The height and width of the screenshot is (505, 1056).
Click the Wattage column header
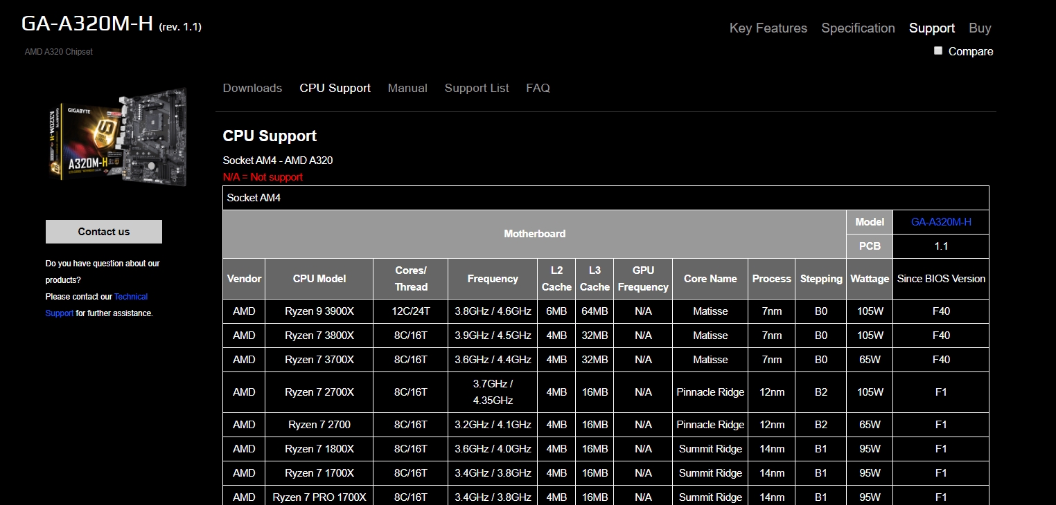(870, 279)
